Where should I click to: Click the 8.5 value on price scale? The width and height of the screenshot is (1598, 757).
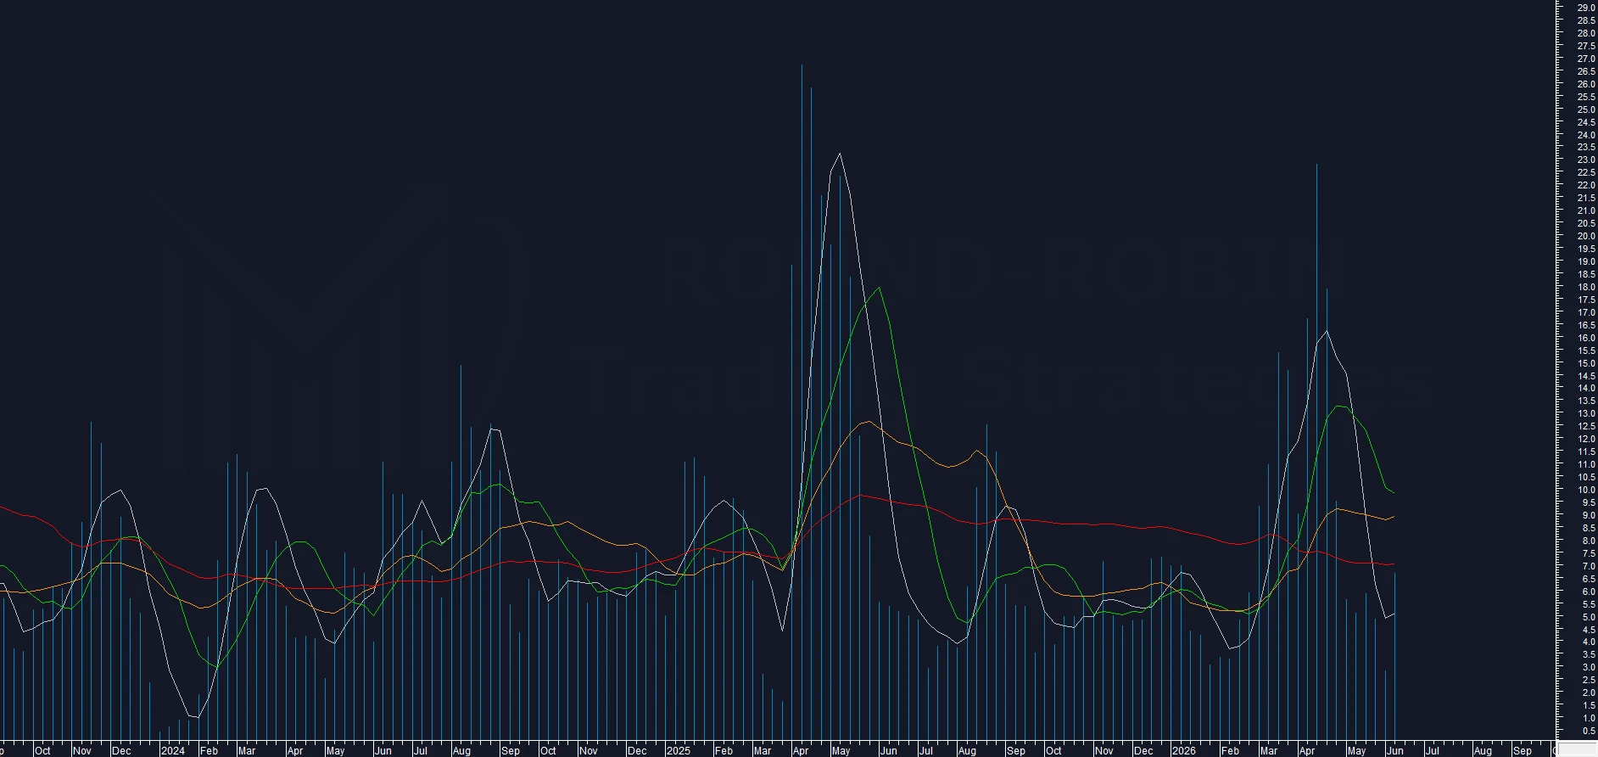pos(1588,528)
